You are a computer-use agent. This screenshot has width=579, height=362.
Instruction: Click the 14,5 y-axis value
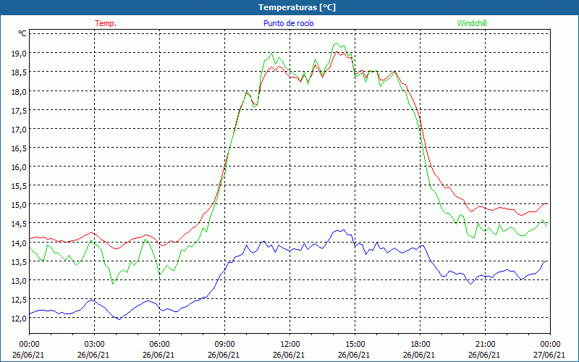(20, 224)
